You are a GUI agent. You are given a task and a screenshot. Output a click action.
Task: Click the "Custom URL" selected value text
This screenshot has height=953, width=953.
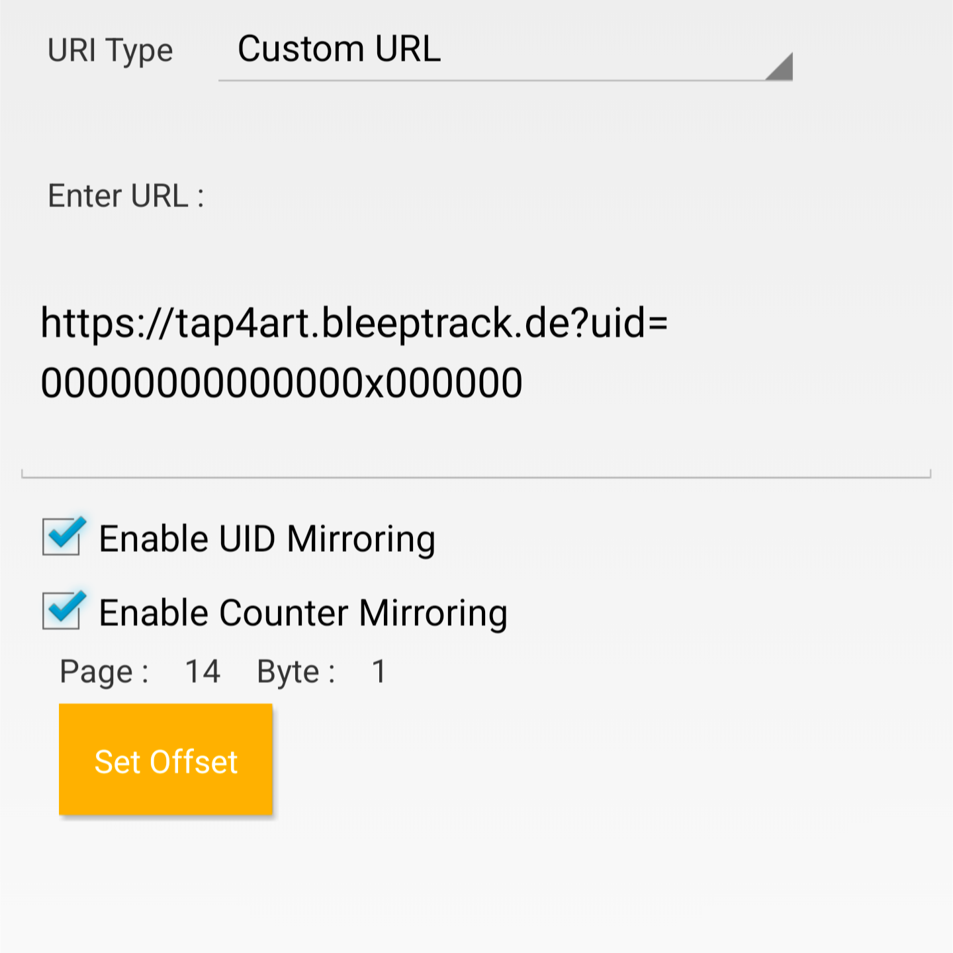point(339,50)
